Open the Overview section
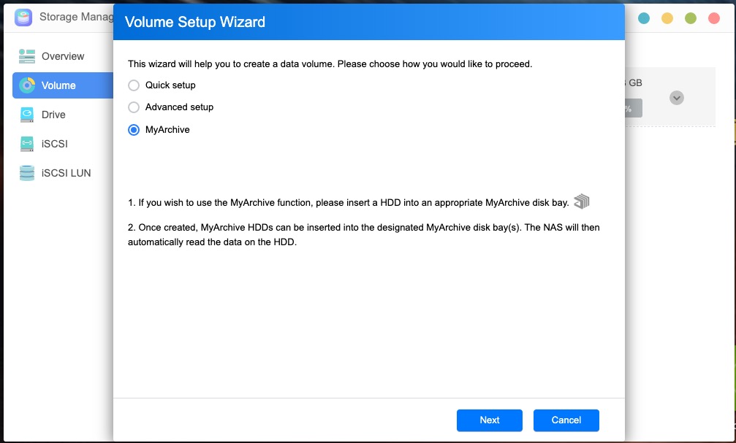The width and height of the screenshot is (736, 443). tap(63, 56)
